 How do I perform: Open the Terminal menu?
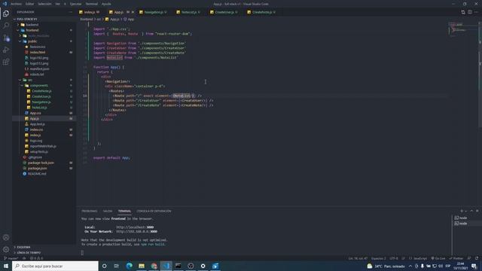coord(92,4)
